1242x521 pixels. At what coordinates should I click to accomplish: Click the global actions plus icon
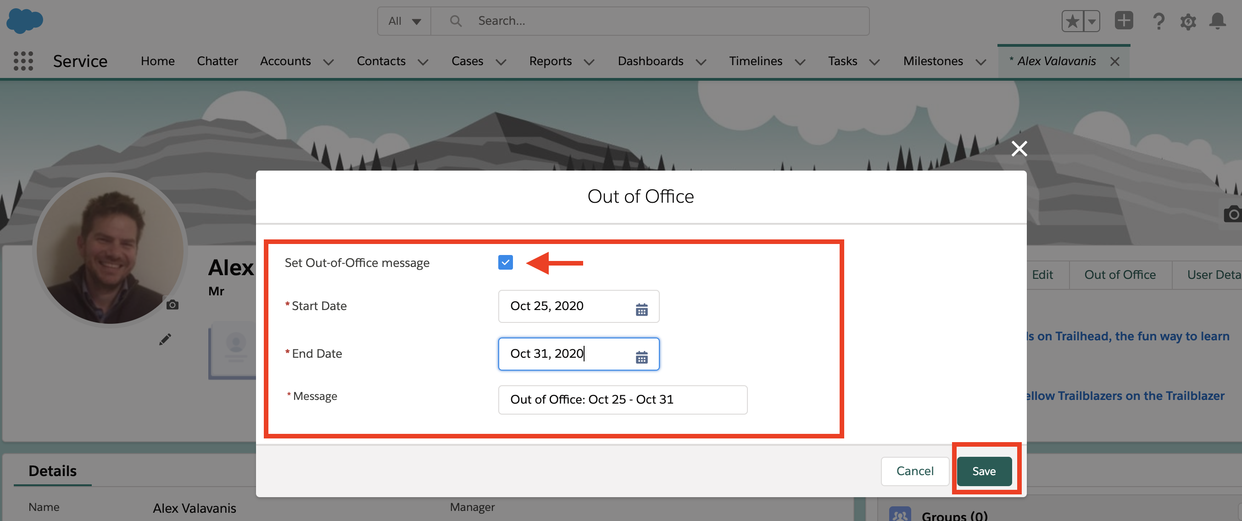click(1124, 21)
